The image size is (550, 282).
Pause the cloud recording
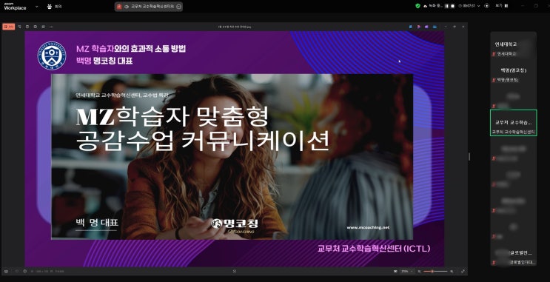447,6
